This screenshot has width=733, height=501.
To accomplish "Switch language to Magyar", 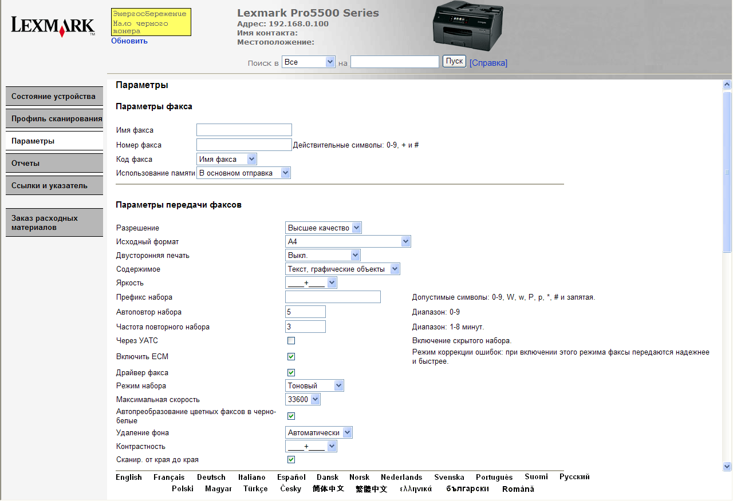I will 219,489.
